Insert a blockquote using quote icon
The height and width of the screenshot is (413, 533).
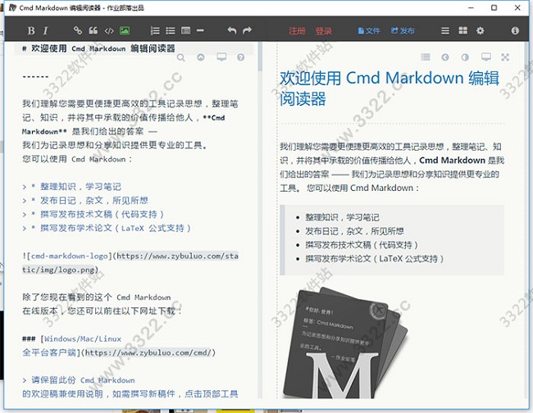pos(93,31)
